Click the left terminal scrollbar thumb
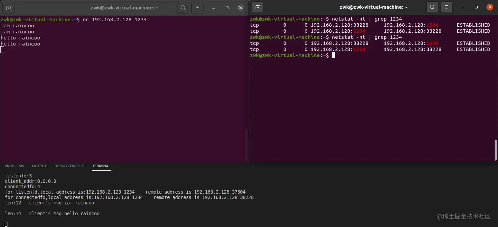 246,145
